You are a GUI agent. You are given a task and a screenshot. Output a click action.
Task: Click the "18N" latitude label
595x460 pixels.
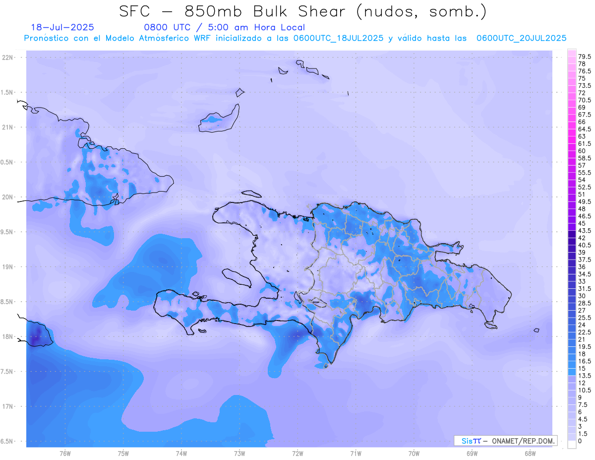point(8,336)
